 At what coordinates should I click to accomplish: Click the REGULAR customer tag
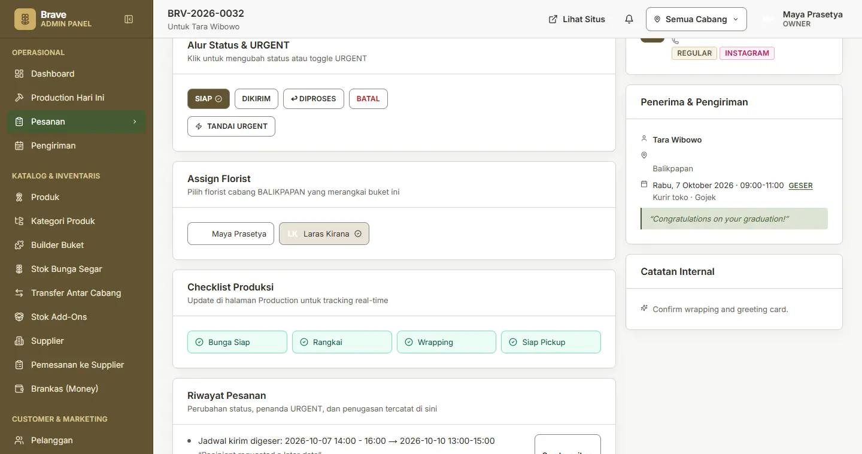point(694,53)
